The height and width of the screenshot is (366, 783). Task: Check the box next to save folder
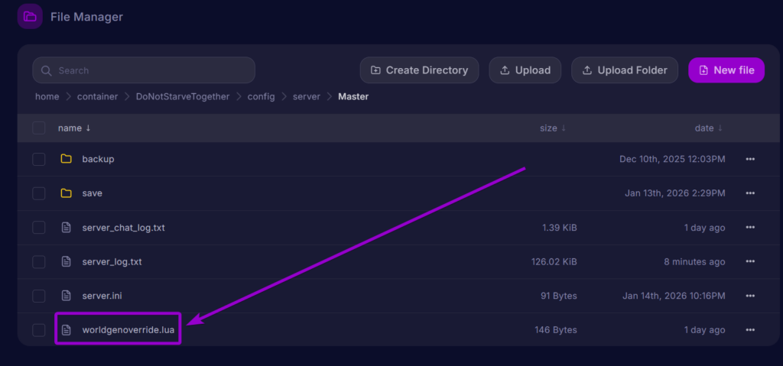(x=39, y=193)
